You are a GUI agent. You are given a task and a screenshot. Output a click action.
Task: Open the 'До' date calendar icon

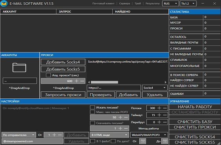165,141
